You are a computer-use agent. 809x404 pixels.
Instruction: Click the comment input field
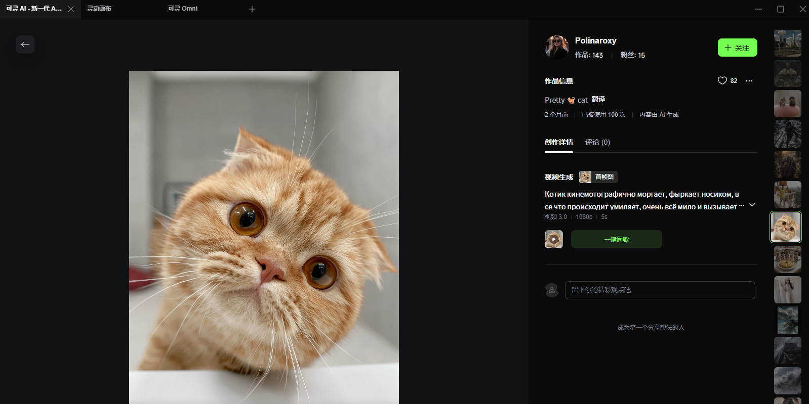pyautogui.click(x=660, y=290)
